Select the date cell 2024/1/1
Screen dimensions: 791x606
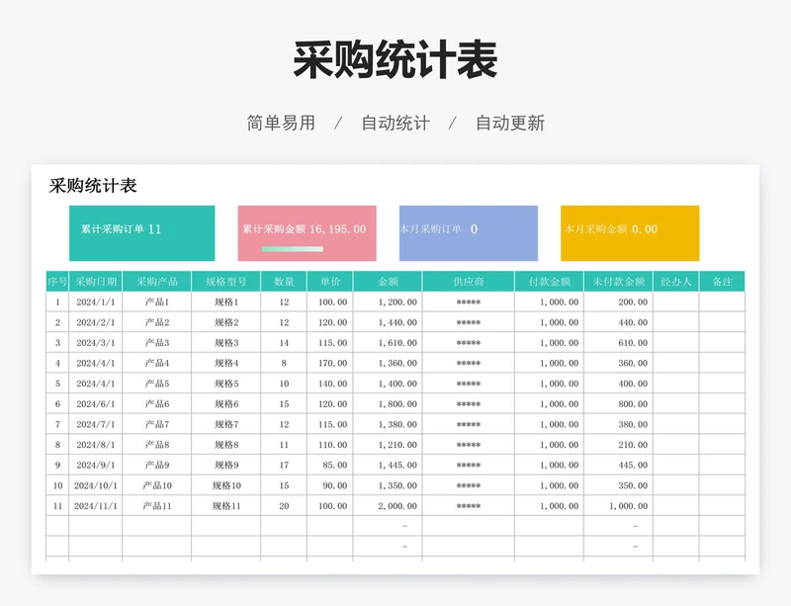[x=96, y=302]
